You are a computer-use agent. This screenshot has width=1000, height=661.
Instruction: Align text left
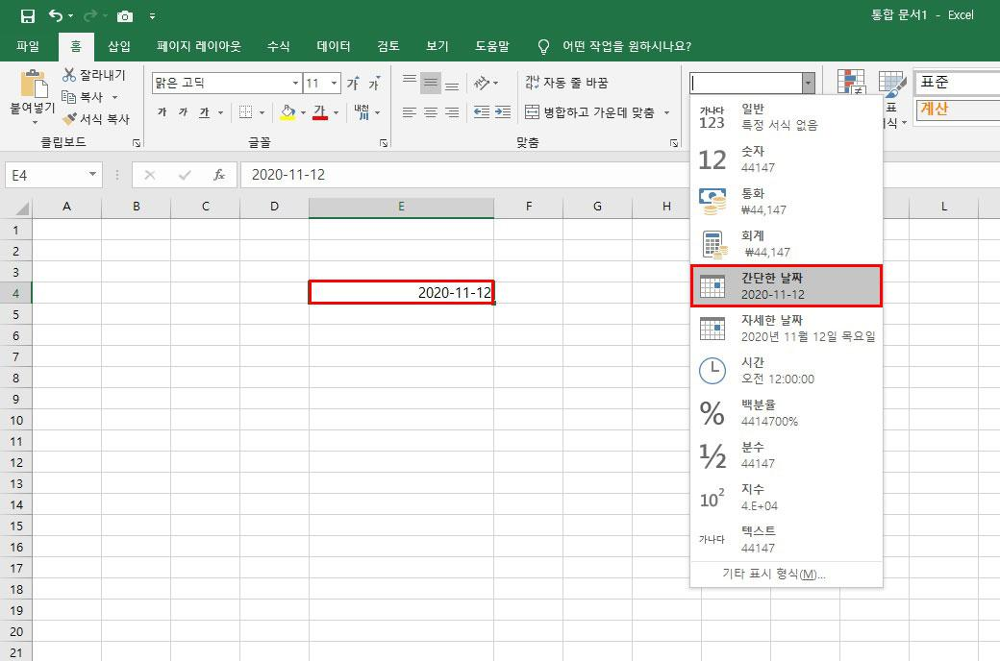(x=410, y=112)
